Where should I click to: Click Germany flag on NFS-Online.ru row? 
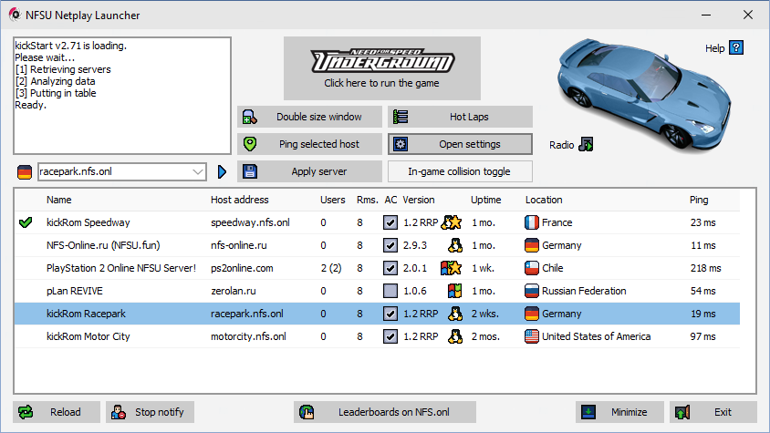pos(531,245)
